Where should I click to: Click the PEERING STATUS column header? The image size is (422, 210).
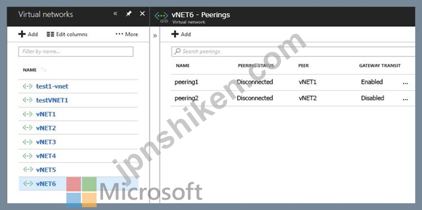(x=256, y=66)
